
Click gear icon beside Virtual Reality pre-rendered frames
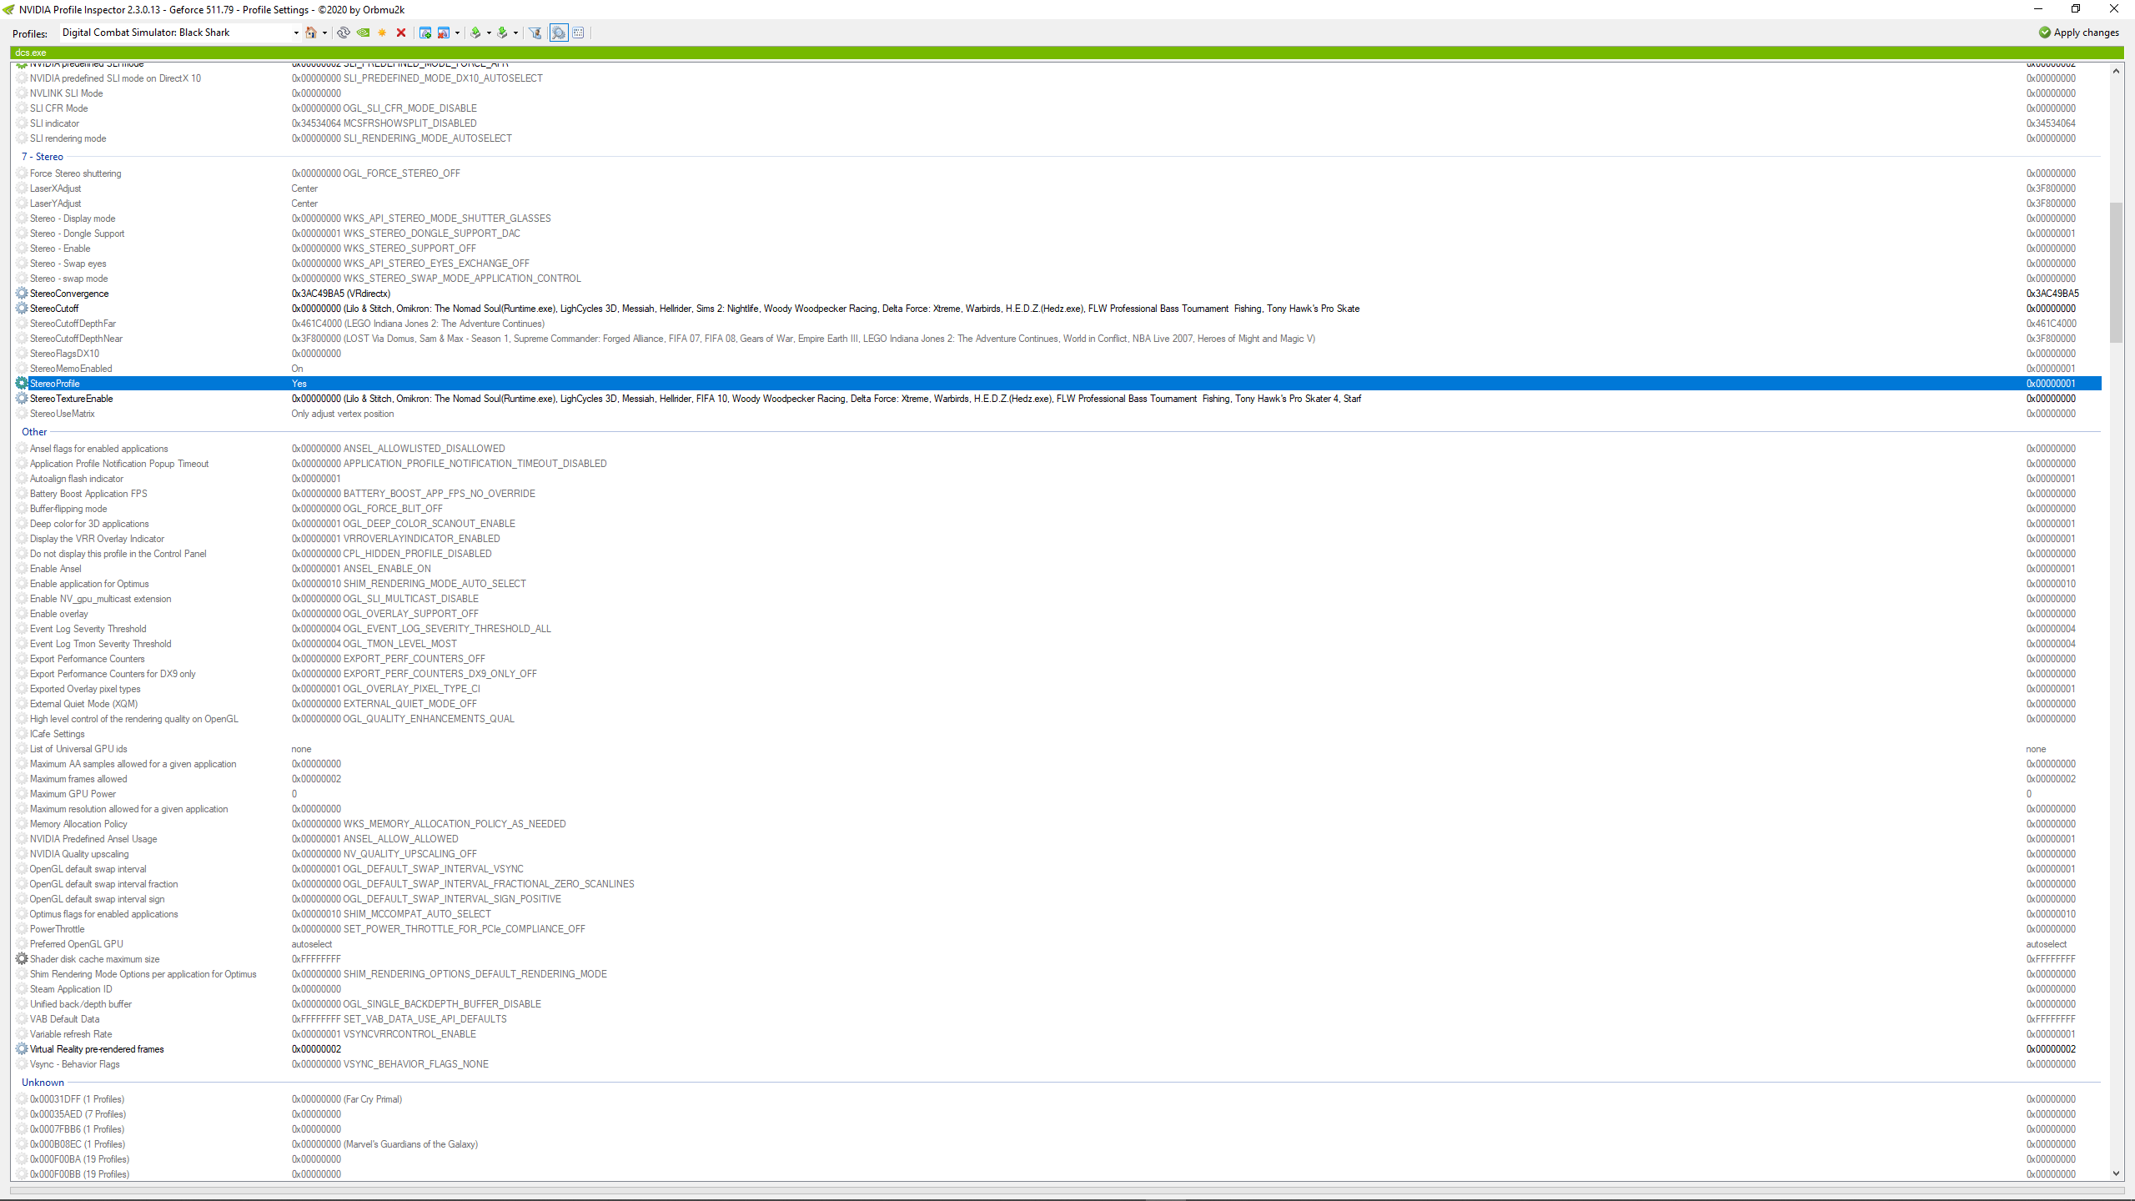pos(22,1049)
